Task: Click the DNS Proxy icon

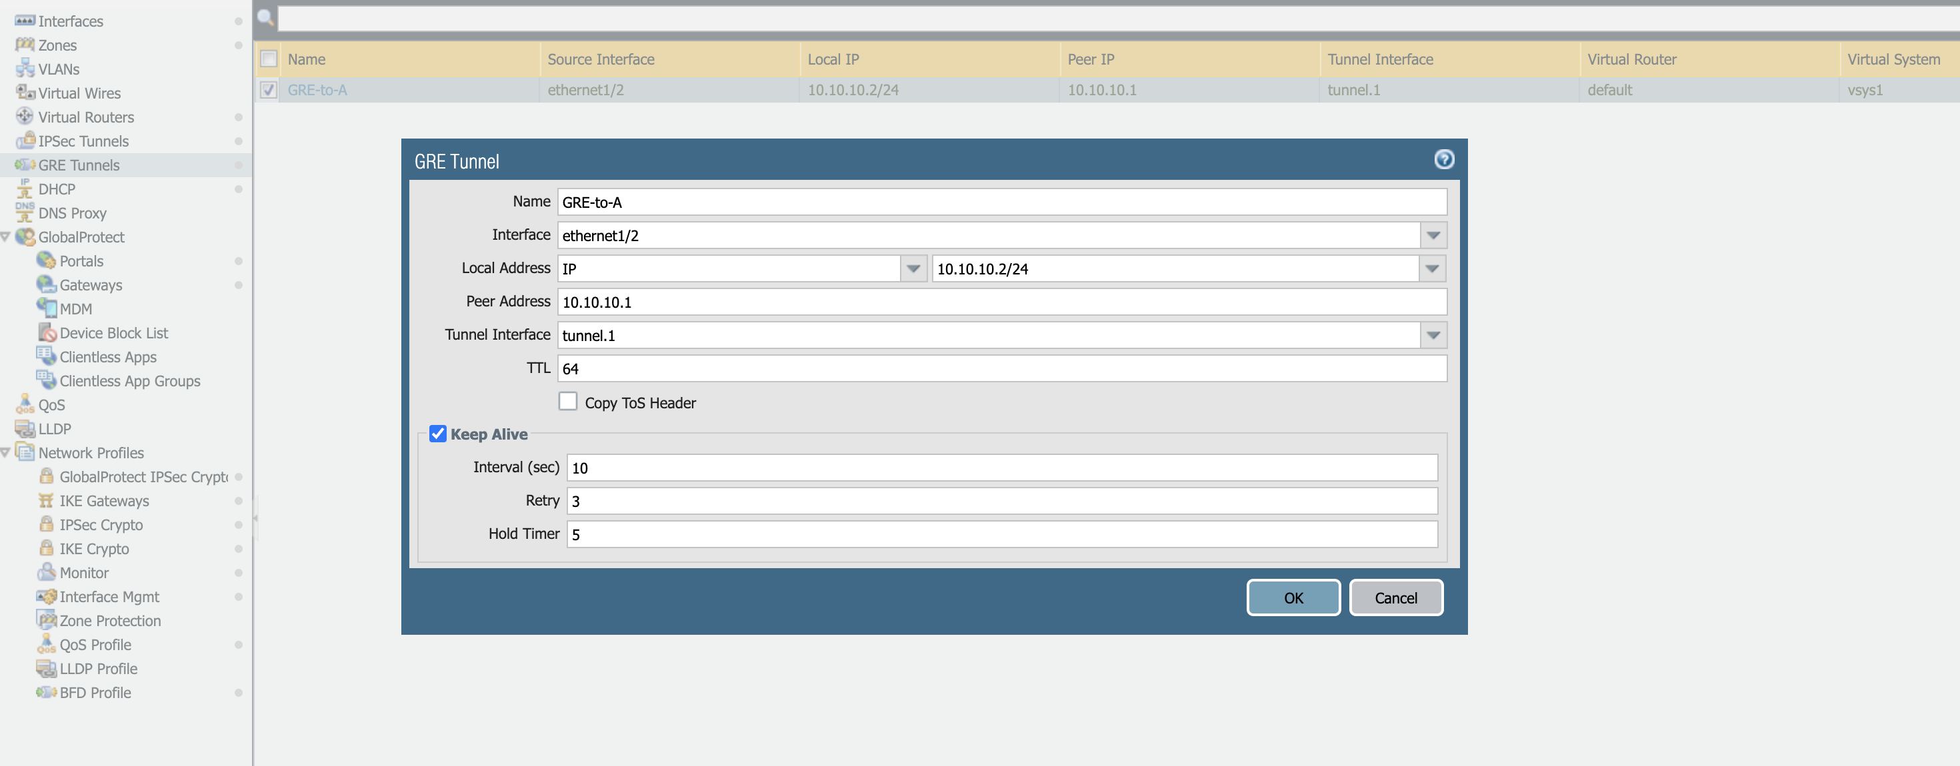Action: 25,212
